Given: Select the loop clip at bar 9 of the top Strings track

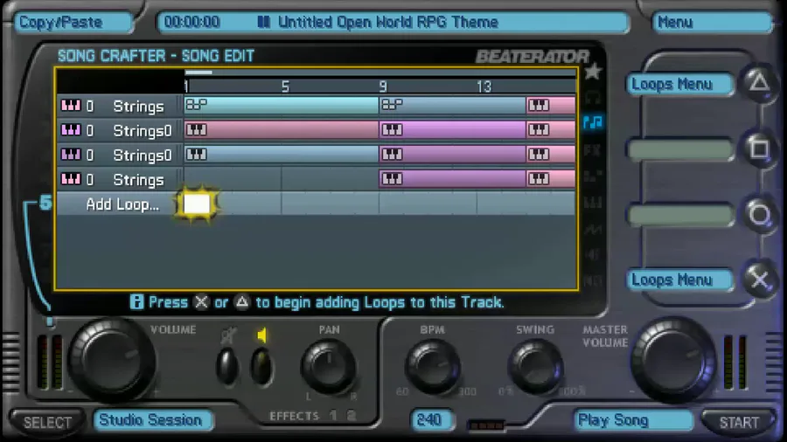Looking at the screenshot, I should pos(452,105).
